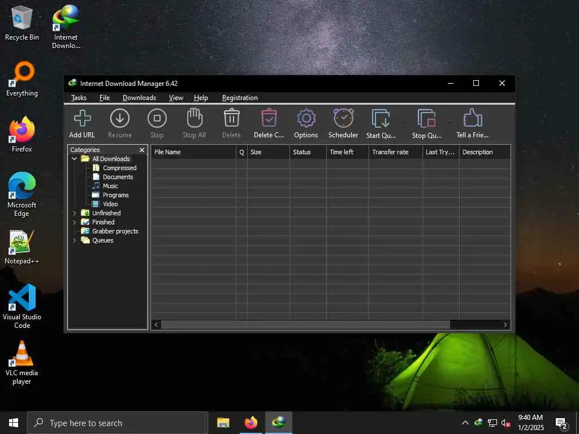Sort by the Transfer rate column header
The width and height of the screenshot is (579, 434).
coord(395,152)
